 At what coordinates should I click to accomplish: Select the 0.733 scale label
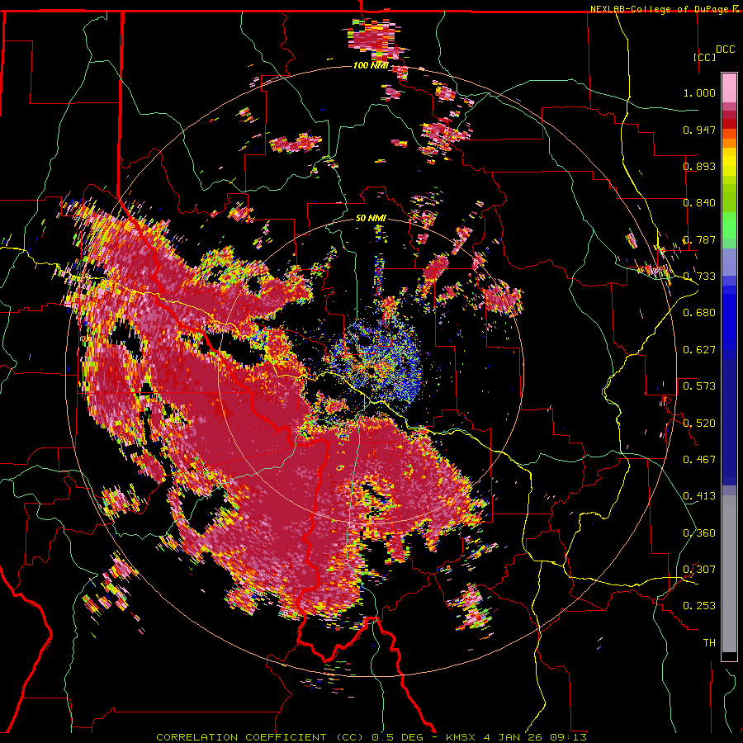699,277
